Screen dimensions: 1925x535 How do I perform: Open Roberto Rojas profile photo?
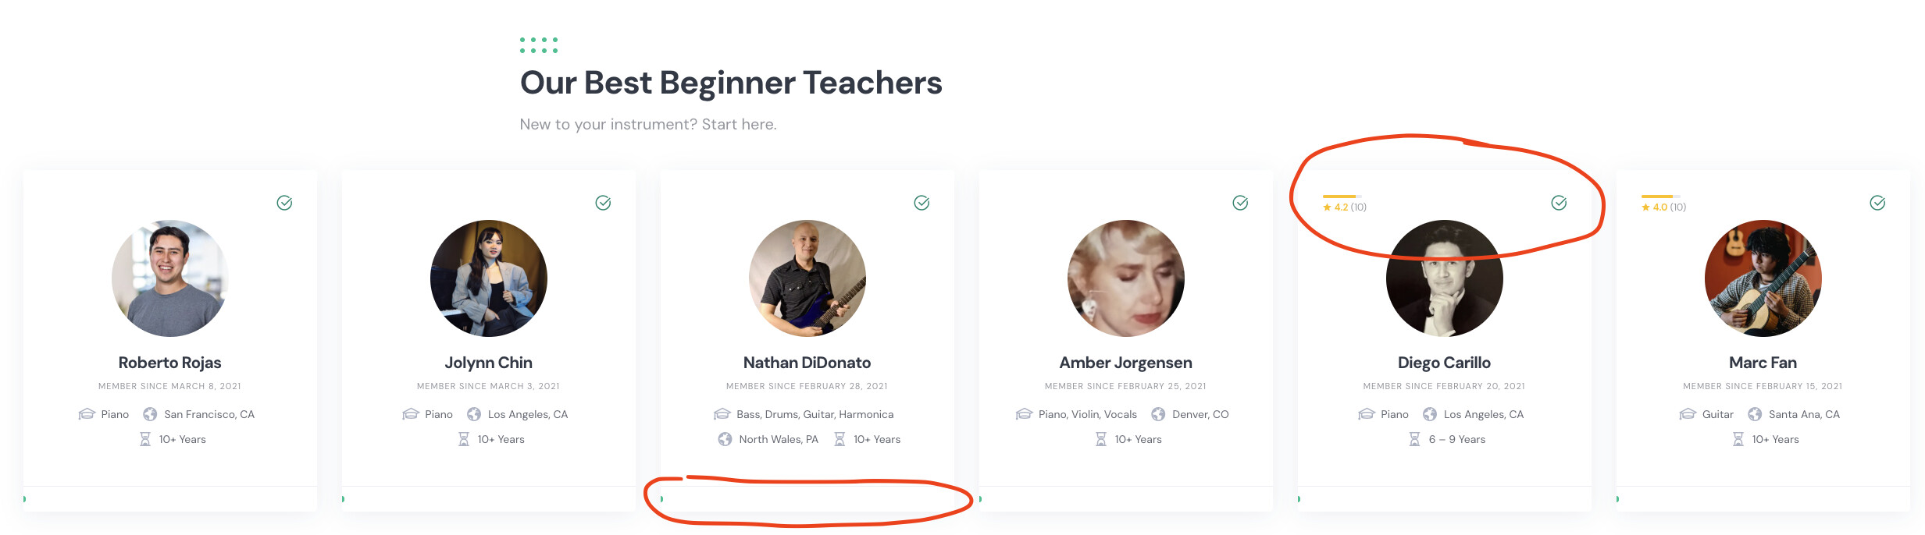(x=170, y=278)
